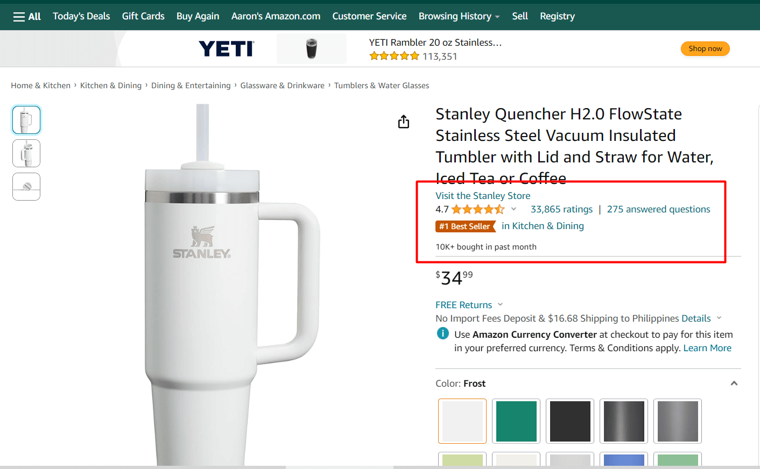This screenshot has height=469, width=760.
Task: Open the All hamburger menu
Action: [27, 17]
